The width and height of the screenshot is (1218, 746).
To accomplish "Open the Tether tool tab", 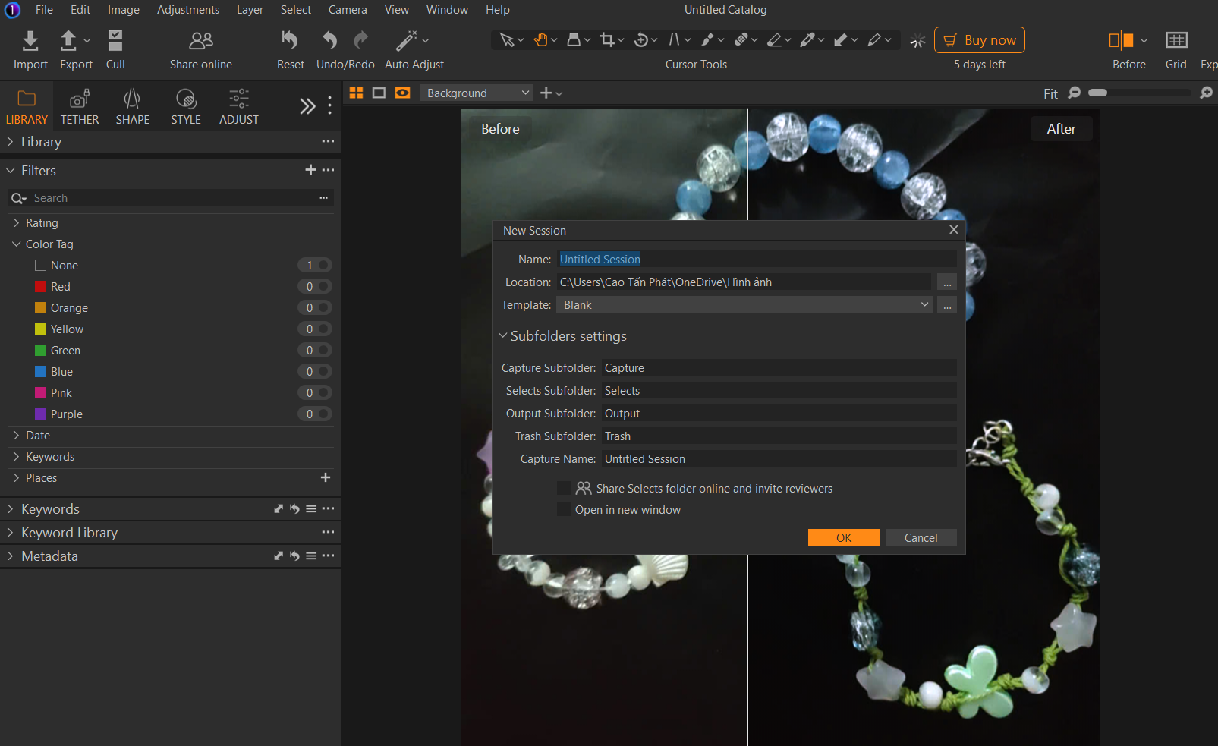I will tap(80, 107).
